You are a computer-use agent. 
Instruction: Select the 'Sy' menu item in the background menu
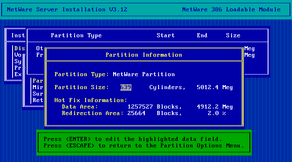18,62
